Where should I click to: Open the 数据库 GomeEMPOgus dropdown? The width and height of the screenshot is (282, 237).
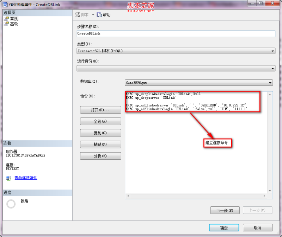pyautogui.click(x=270, y=83)
